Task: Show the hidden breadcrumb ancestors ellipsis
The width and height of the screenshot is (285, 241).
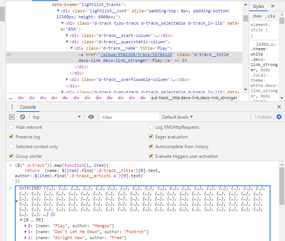Action: click(x=10, y=98)
